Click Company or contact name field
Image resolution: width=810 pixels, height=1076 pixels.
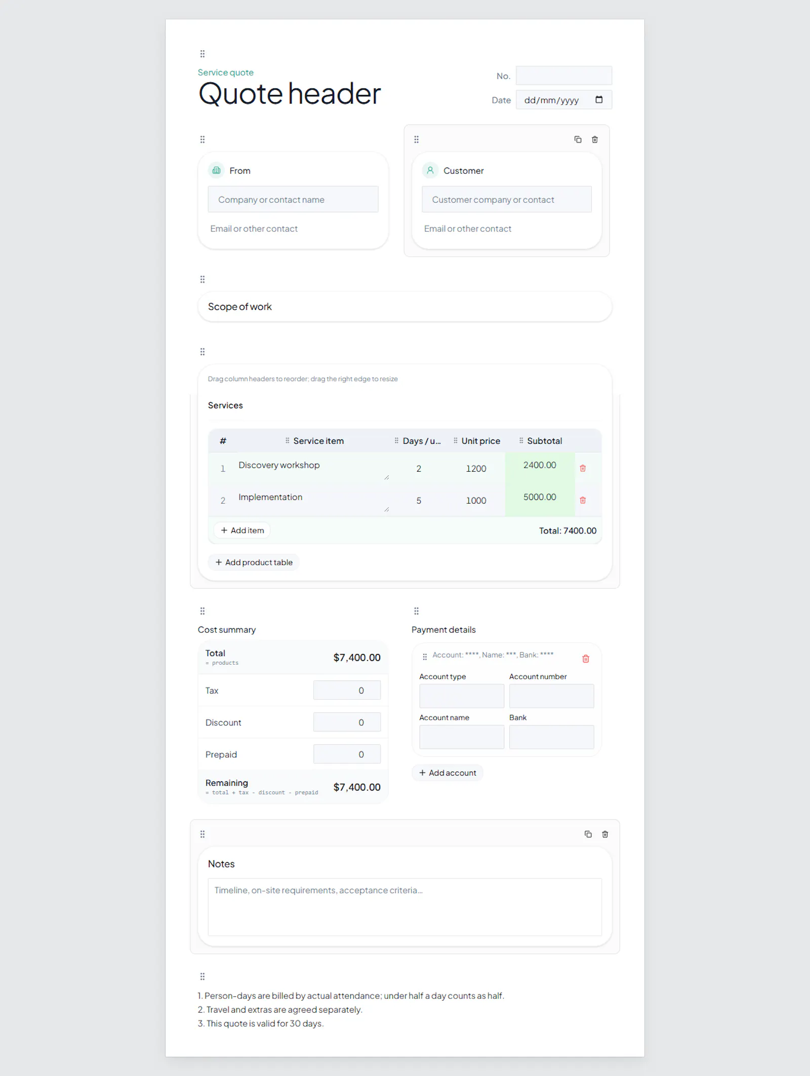point(293,199)
